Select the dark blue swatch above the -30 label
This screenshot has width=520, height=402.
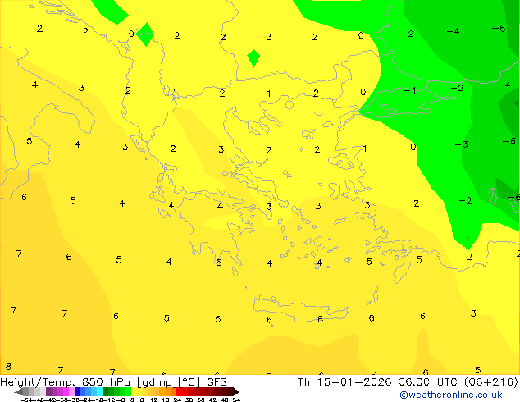click(77, 391)
